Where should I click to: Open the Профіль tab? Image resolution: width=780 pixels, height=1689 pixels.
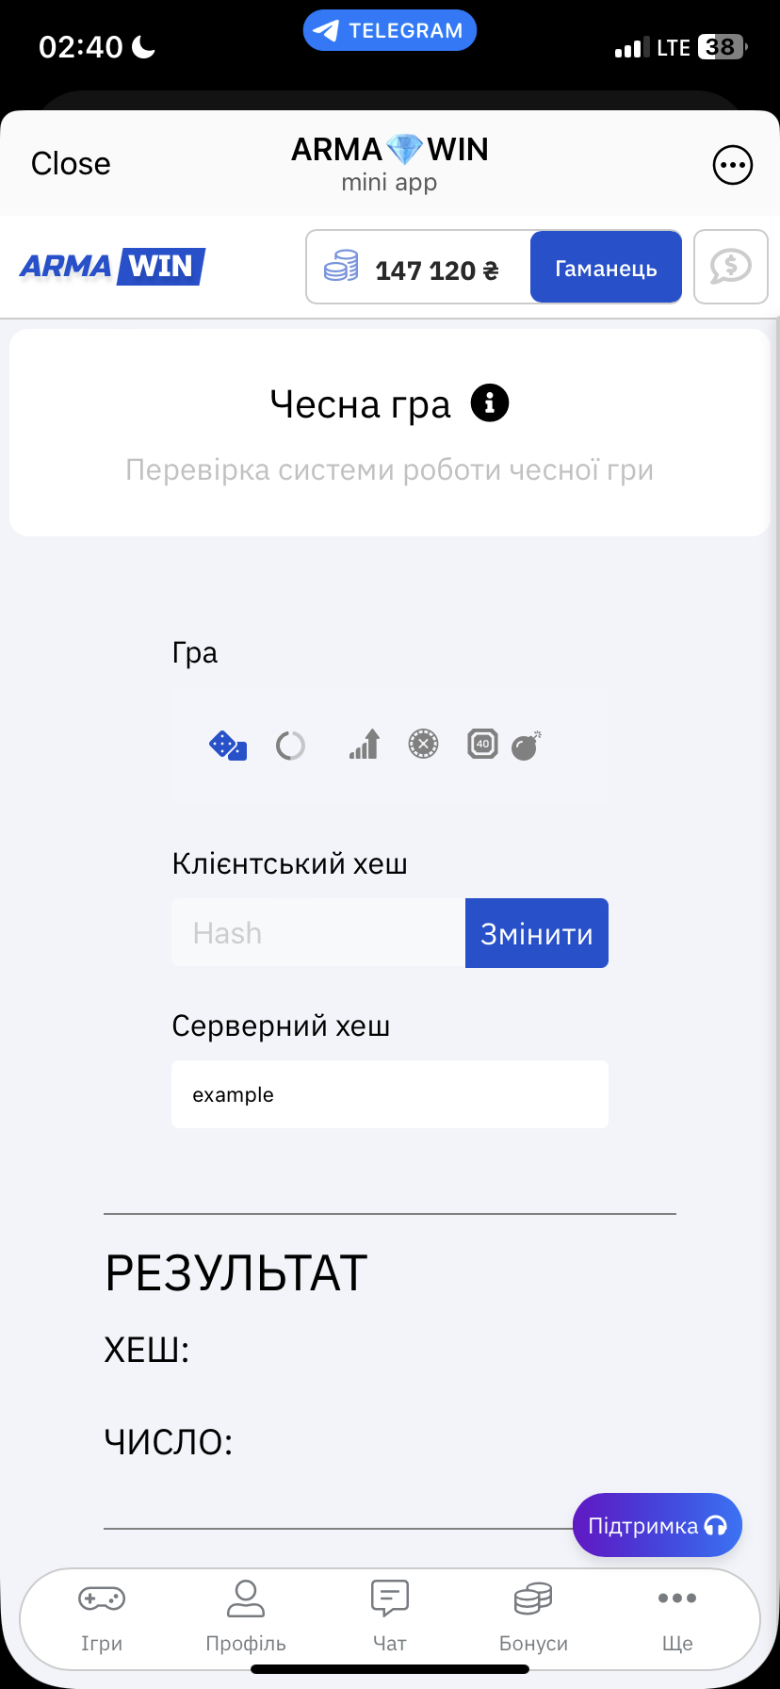(x=246, y=1616)
